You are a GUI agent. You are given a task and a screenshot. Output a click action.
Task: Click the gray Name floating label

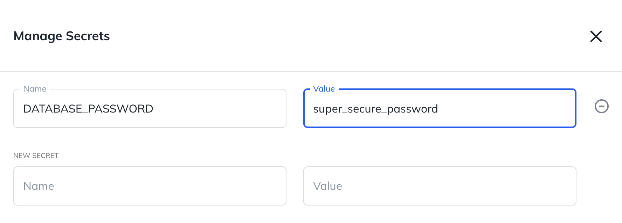tap(35, 89)
